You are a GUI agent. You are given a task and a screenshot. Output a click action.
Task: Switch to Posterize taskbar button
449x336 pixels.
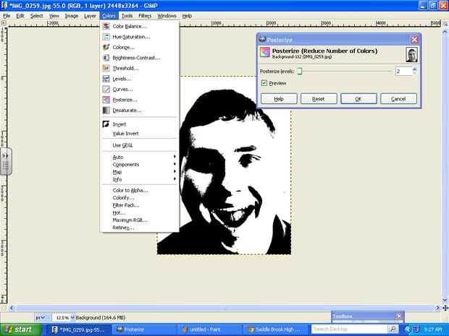coord(143,329)
